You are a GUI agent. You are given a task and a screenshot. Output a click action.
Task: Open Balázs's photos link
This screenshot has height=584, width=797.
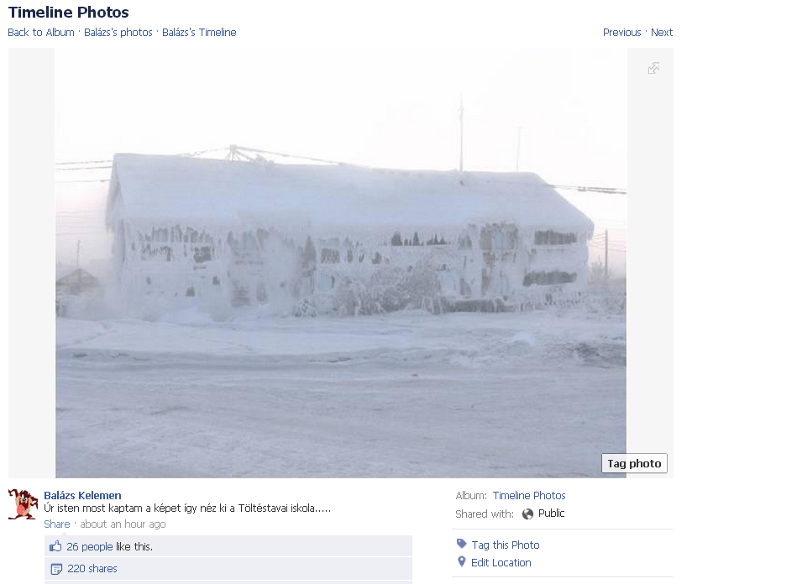click(118, 33)
